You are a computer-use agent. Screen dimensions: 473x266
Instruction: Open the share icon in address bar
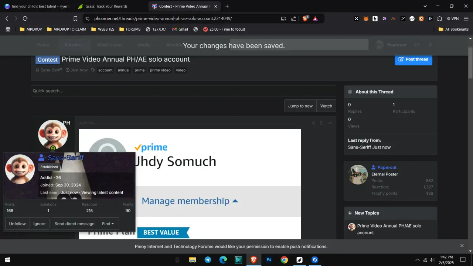(x=294, y=18)
